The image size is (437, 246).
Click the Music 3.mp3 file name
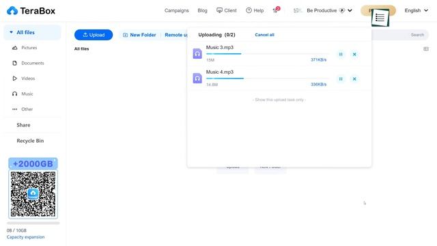point(220,47)
